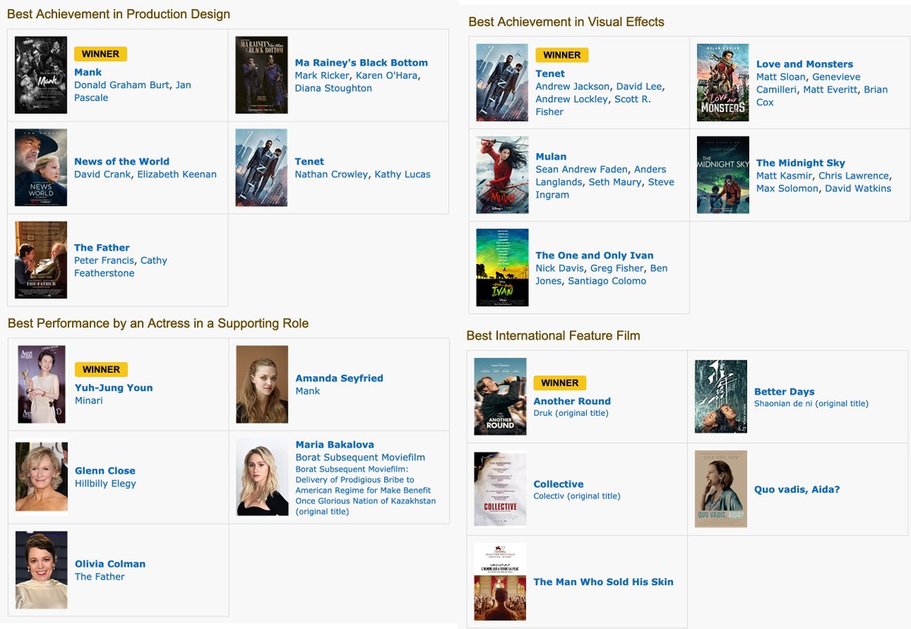The width and height of the screenshot is (911, 629).
Task: Click WINNER badge above Another Round
Action: [x=560, y=383]
